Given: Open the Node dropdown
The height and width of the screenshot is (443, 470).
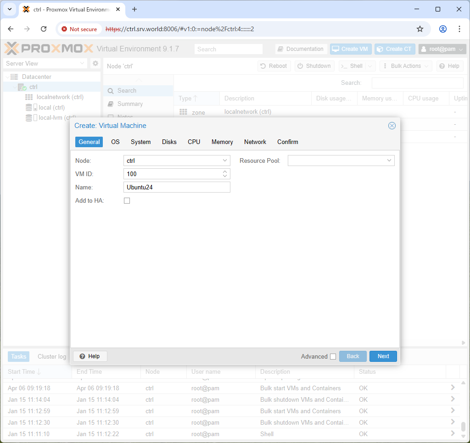Looking at the screenshot, I should pos(225,161).
